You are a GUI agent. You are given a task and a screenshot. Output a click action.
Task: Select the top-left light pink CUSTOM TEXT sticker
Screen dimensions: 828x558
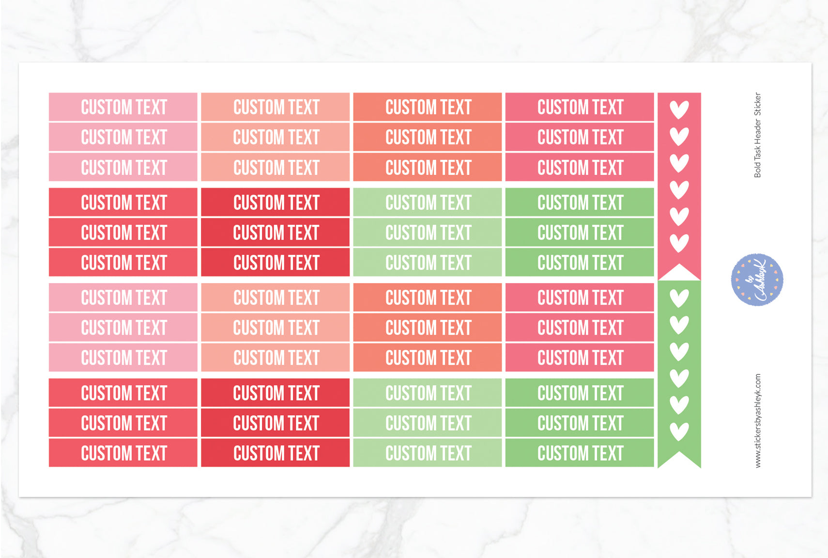tap(123, 107)
